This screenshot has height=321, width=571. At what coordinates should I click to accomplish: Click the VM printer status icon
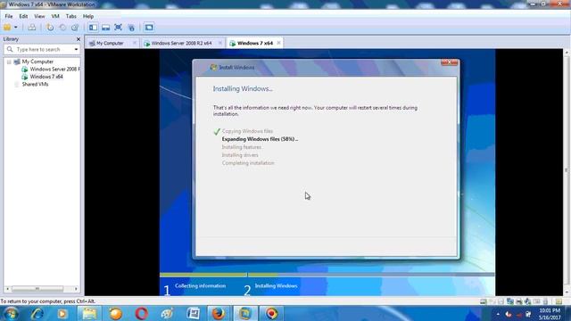[x=519, y=301]
